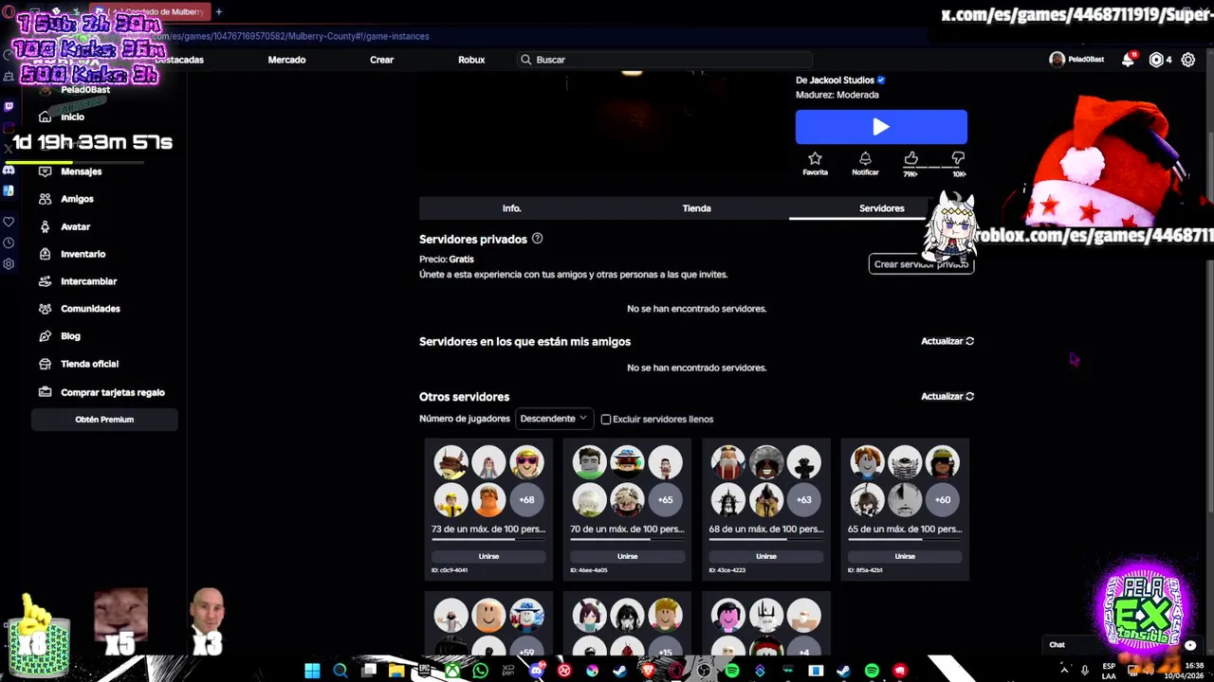Viewport: 1214px width, 682px height.
Task: Refresh Otros servidores with Actualizar
Action: [947, 396]
